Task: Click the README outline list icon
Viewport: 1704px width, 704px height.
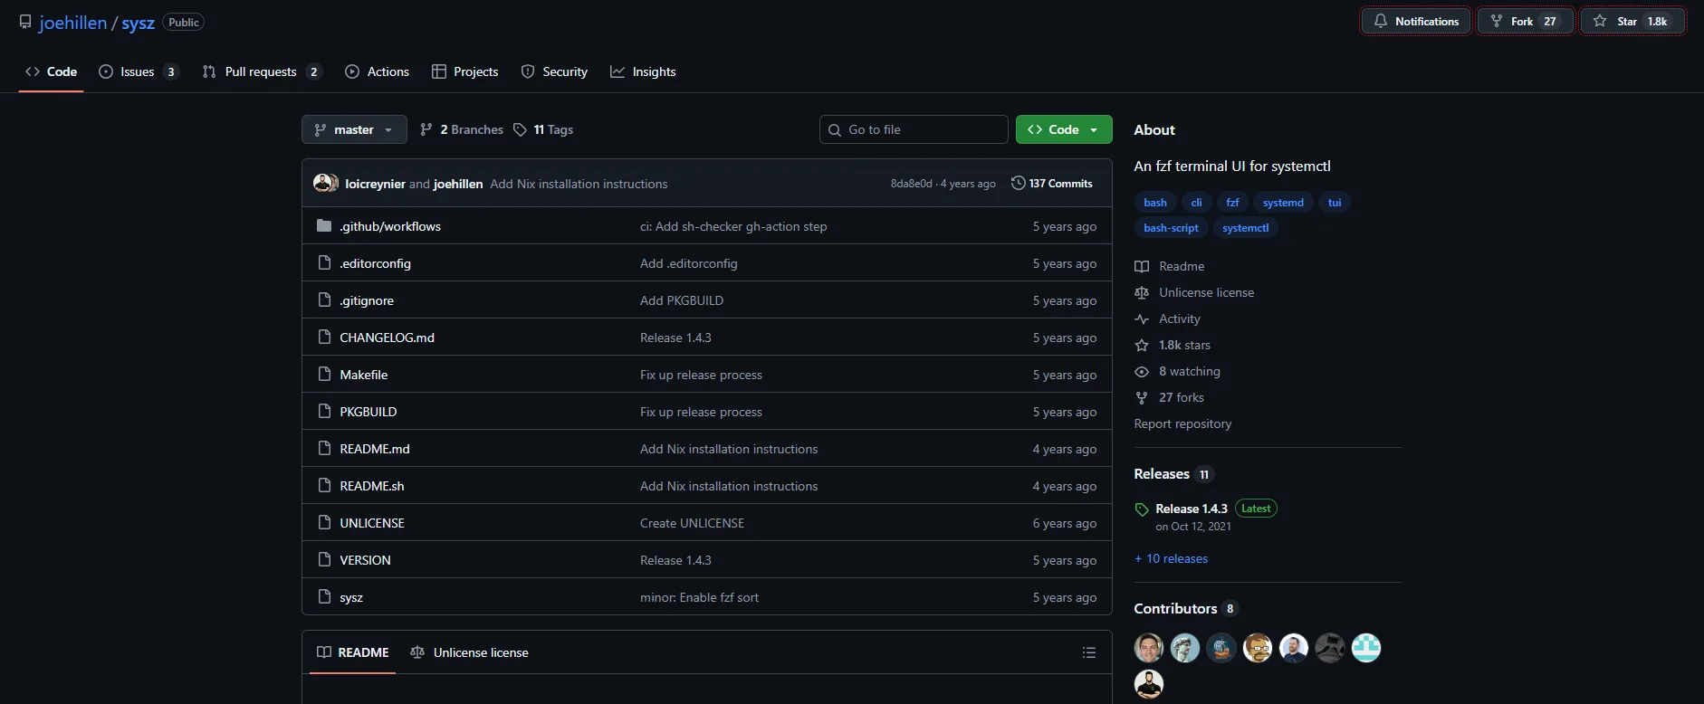Action: pyautogui.click(x=1088, y=652)
